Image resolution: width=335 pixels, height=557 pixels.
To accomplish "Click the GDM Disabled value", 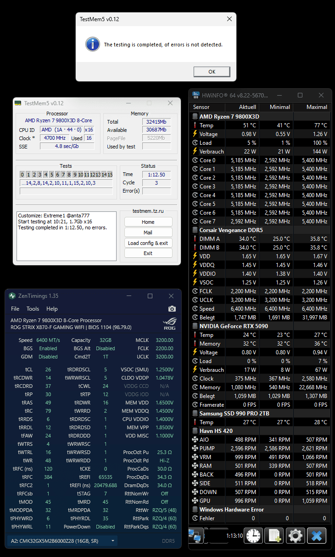I will tap(48, 357).
